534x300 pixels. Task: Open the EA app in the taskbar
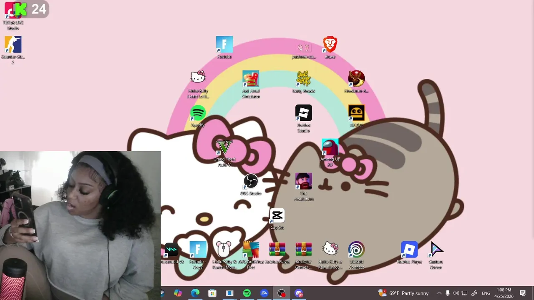tap(264, 293)
